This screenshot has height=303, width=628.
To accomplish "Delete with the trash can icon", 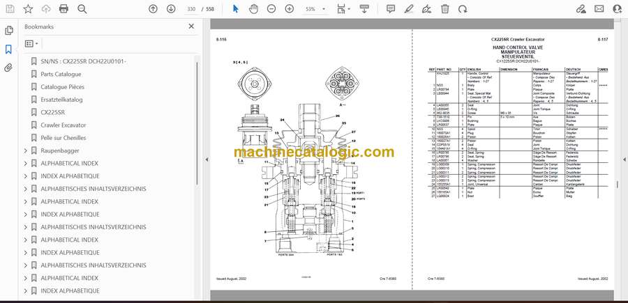I will click(x=445, y=9).
